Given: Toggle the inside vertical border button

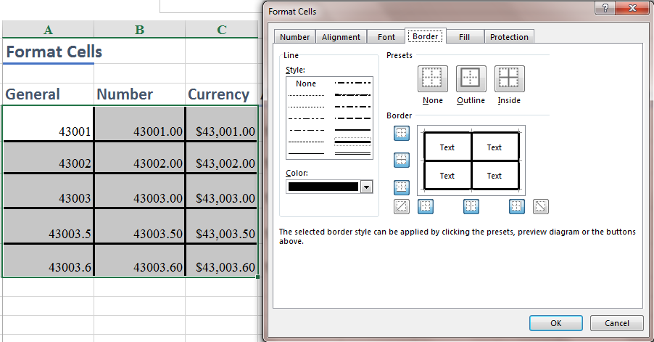Looking at the screenshot, I should pos(471,207).
